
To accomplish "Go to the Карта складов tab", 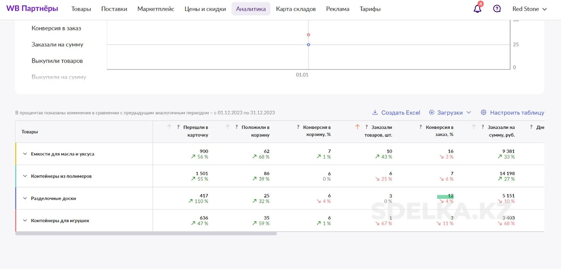I will tap(296, 9).
